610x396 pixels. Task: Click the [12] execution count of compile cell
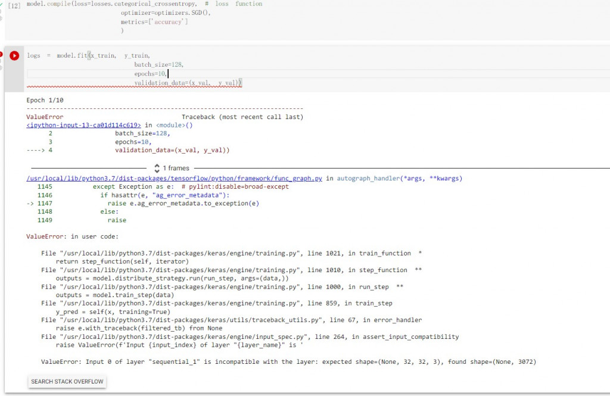[14, 5]
